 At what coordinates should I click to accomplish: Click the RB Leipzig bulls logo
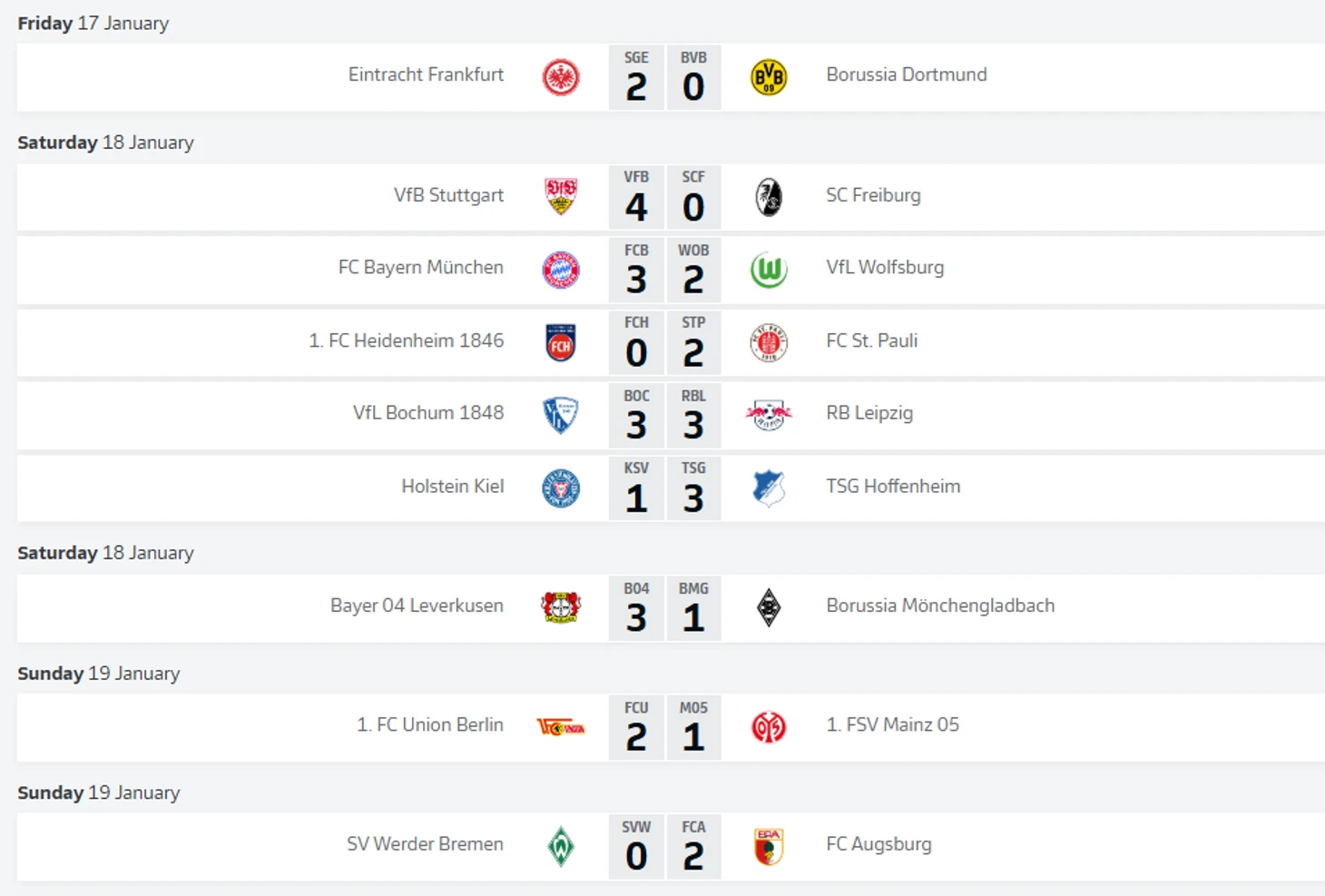coord(769,415)
